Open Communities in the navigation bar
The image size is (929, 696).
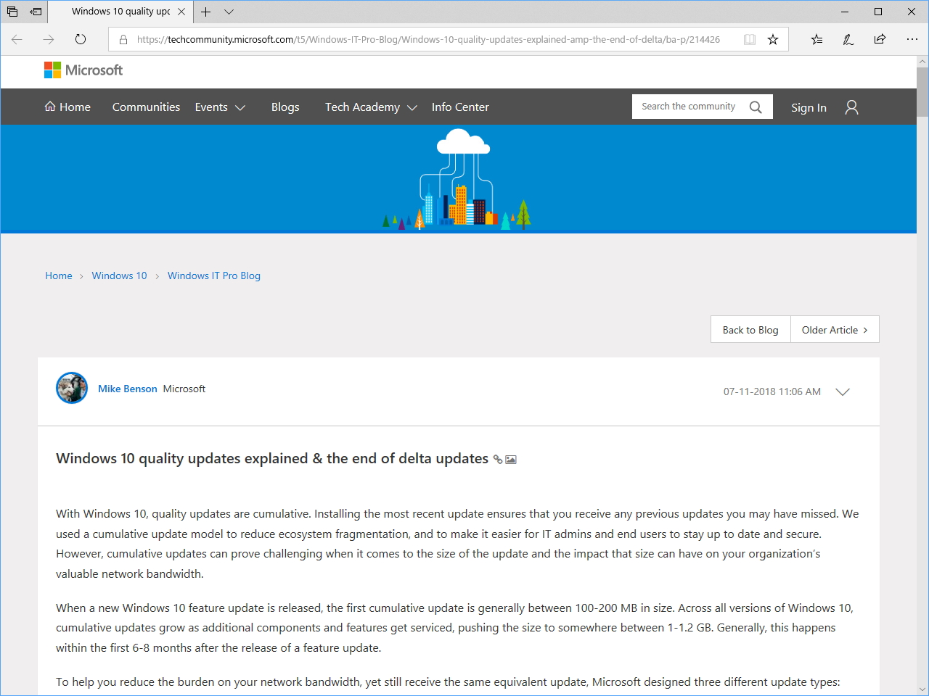146,107
